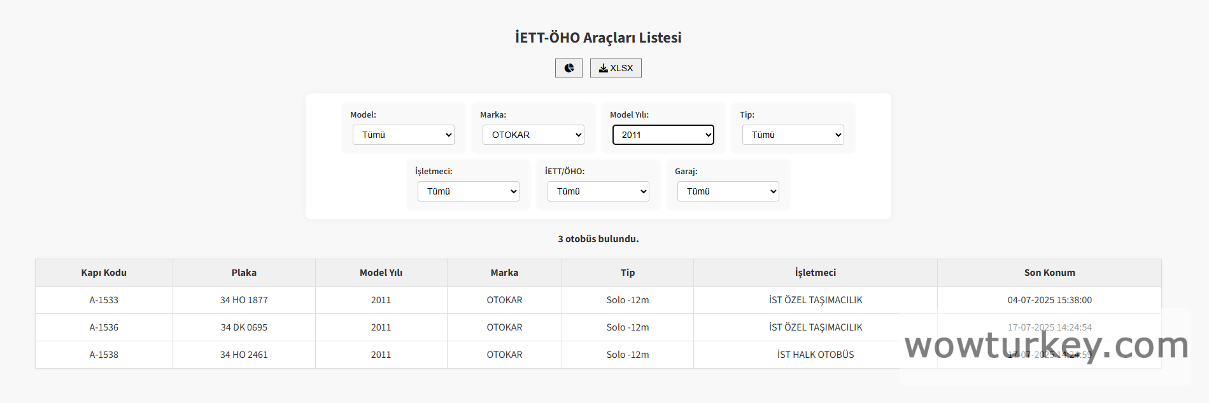Click the Kapı Kodu column header

click(104, 273)
